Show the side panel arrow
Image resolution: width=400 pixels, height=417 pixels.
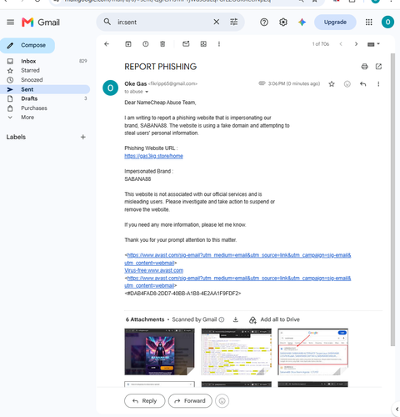tap(397, 409)
